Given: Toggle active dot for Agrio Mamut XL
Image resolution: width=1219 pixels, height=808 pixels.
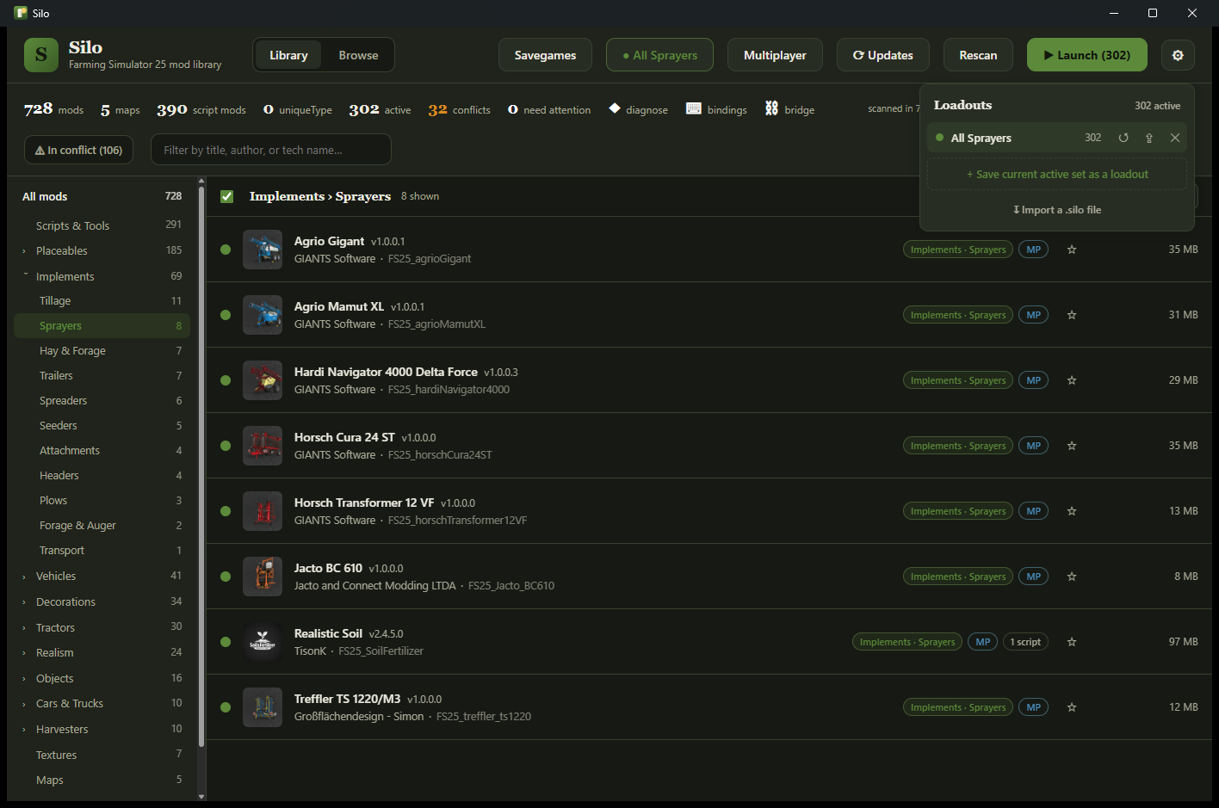Looking at the screenshot, I should point(226,315).
